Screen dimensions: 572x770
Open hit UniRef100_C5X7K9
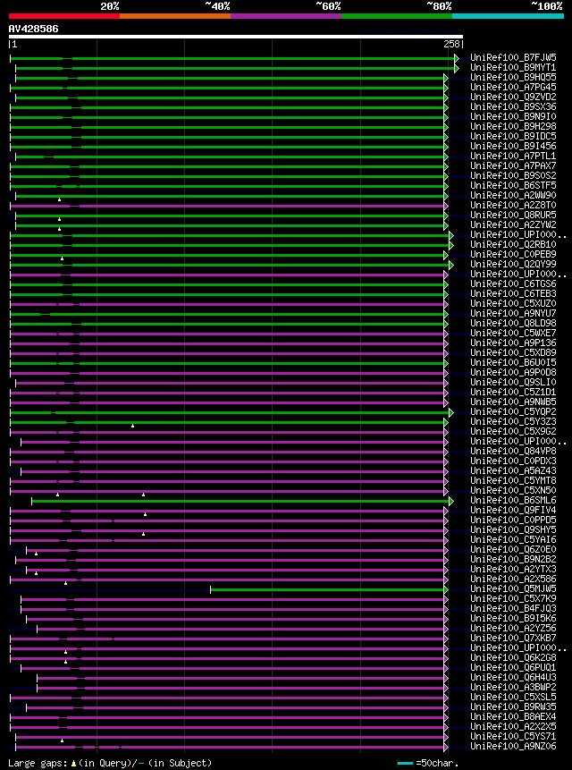click(513, 598)
